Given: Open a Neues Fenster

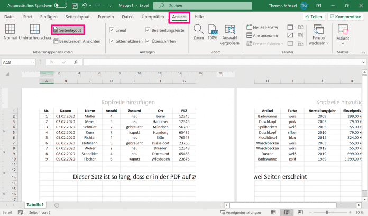Looking at the screenshot, I should [x=262, y=27].
